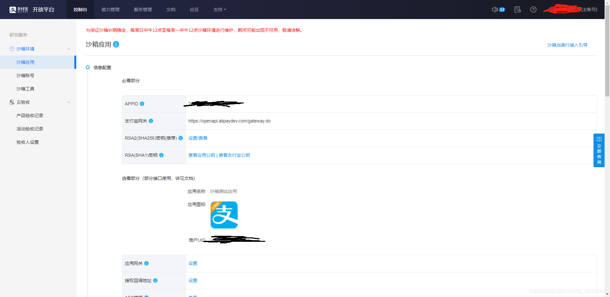The image size is (610, 297).
Task: Click the red sandbox maintenance notice text
Action: pyautogui.click(x=195, y=30)
